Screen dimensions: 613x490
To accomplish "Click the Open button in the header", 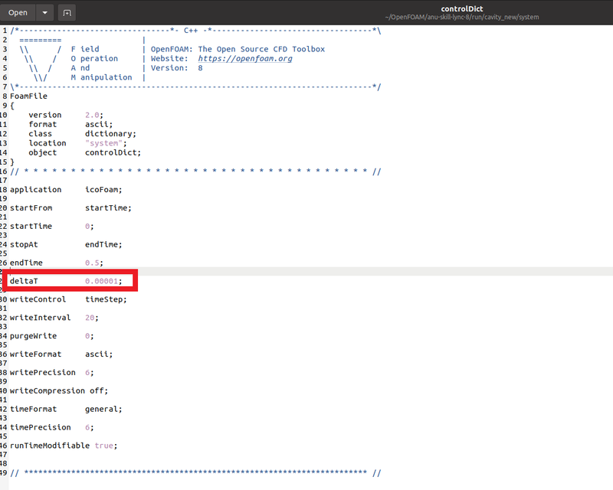I will click(x=18, y=12).
